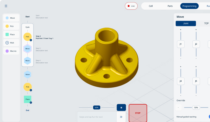Select the Pick tool in sidebar

(12, 26)
